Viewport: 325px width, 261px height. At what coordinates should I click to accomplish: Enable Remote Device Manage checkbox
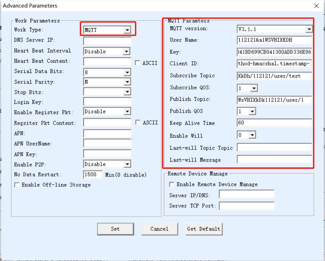click(x=172, y=184)
